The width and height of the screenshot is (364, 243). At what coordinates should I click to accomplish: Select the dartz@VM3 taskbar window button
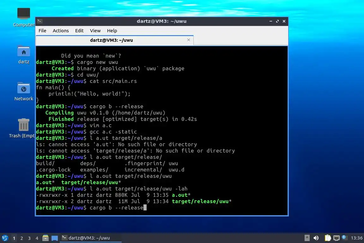tap(91, 238)
